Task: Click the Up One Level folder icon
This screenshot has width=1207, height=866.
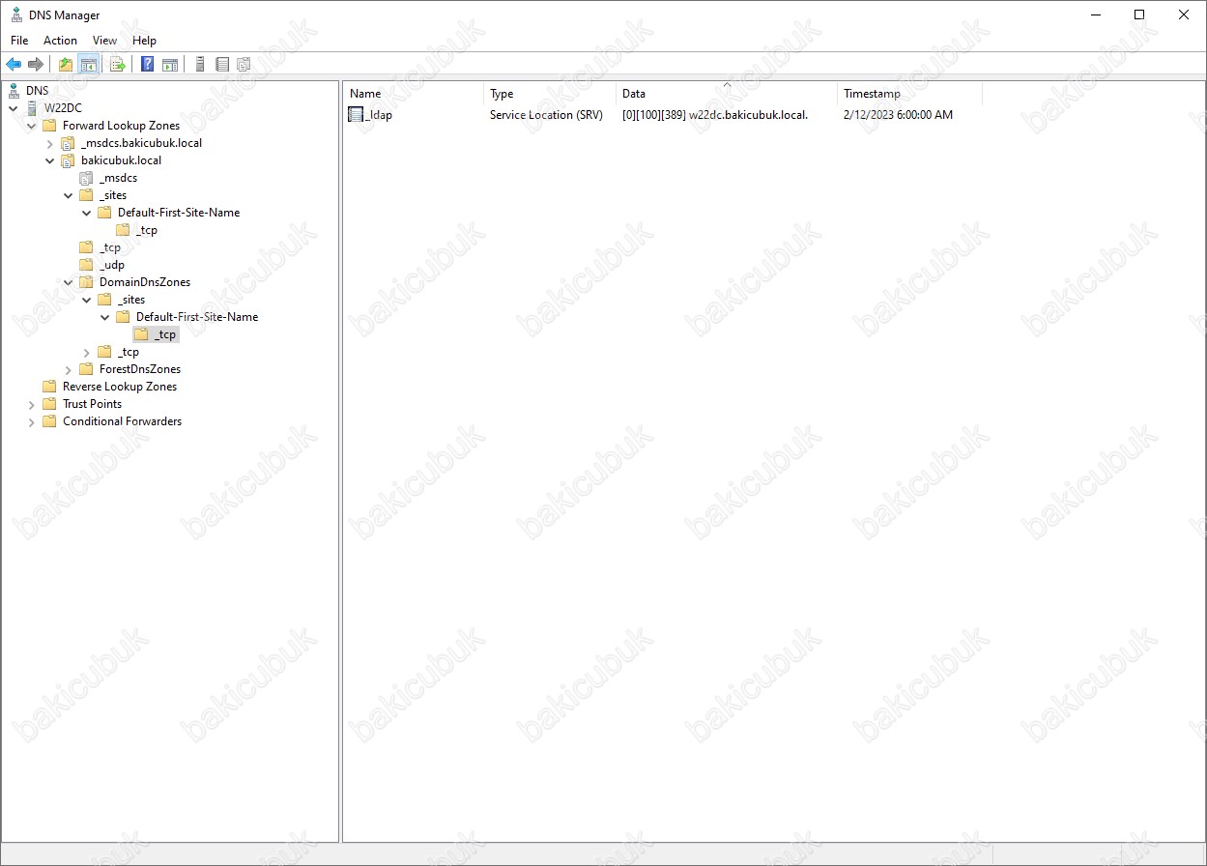Action: coord(66,65)
